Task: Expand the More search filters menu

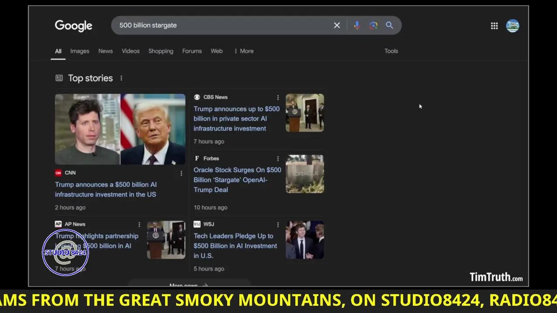Action: coord(244,51)
